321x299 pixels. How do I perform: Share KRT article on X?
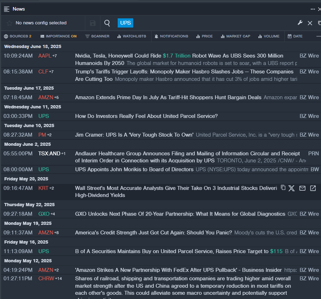coord(291,188)
